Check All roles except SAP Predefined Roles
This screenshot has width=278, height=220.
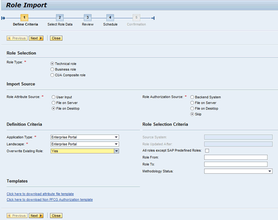tap(207, 151)
